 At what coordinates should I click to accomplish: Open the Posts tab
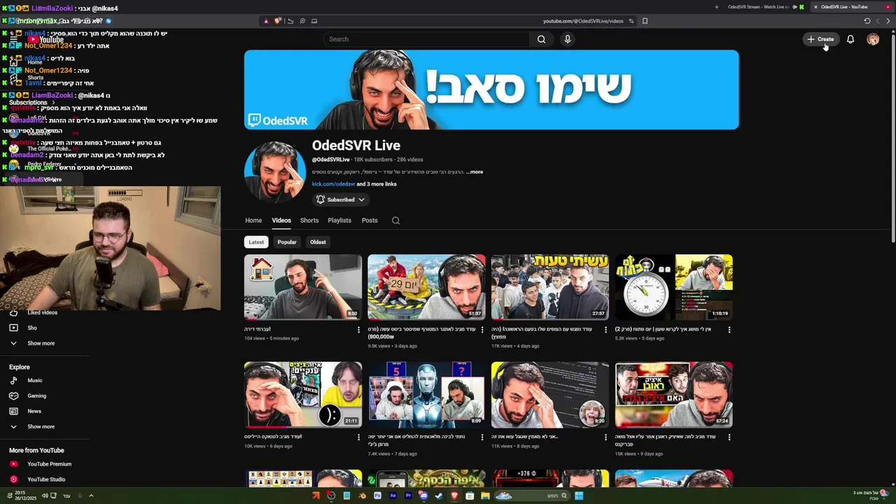click(370, 220)
